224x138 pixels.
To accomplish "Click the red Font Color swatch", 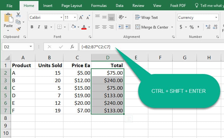I will 84,27.
